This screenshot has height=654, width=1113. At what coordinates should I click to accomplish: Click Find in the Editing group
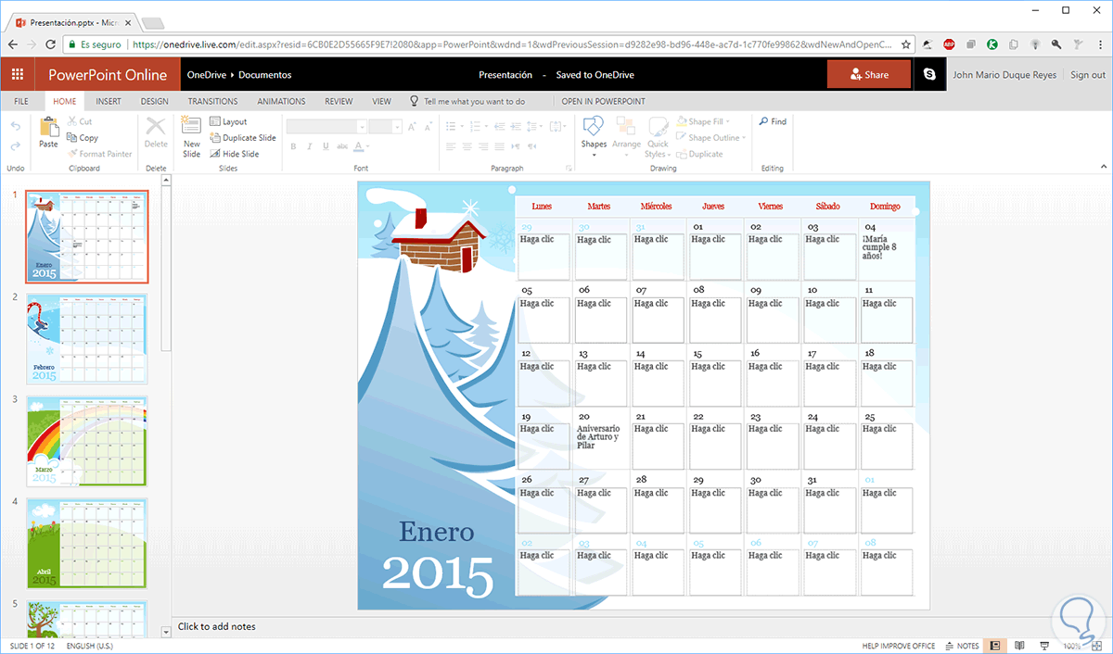pyautogui.click(x=773, y=121)
